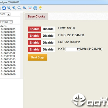Click the LIRC: 10kHz label
This screenshot has width=108, height=108.
point(67,28)
